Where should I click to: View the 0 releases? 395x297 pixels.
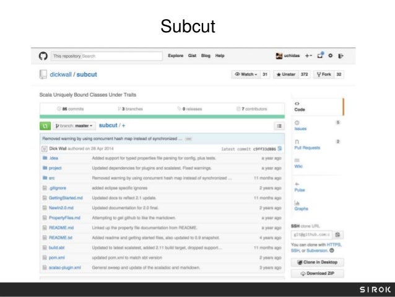click(189, 109)
